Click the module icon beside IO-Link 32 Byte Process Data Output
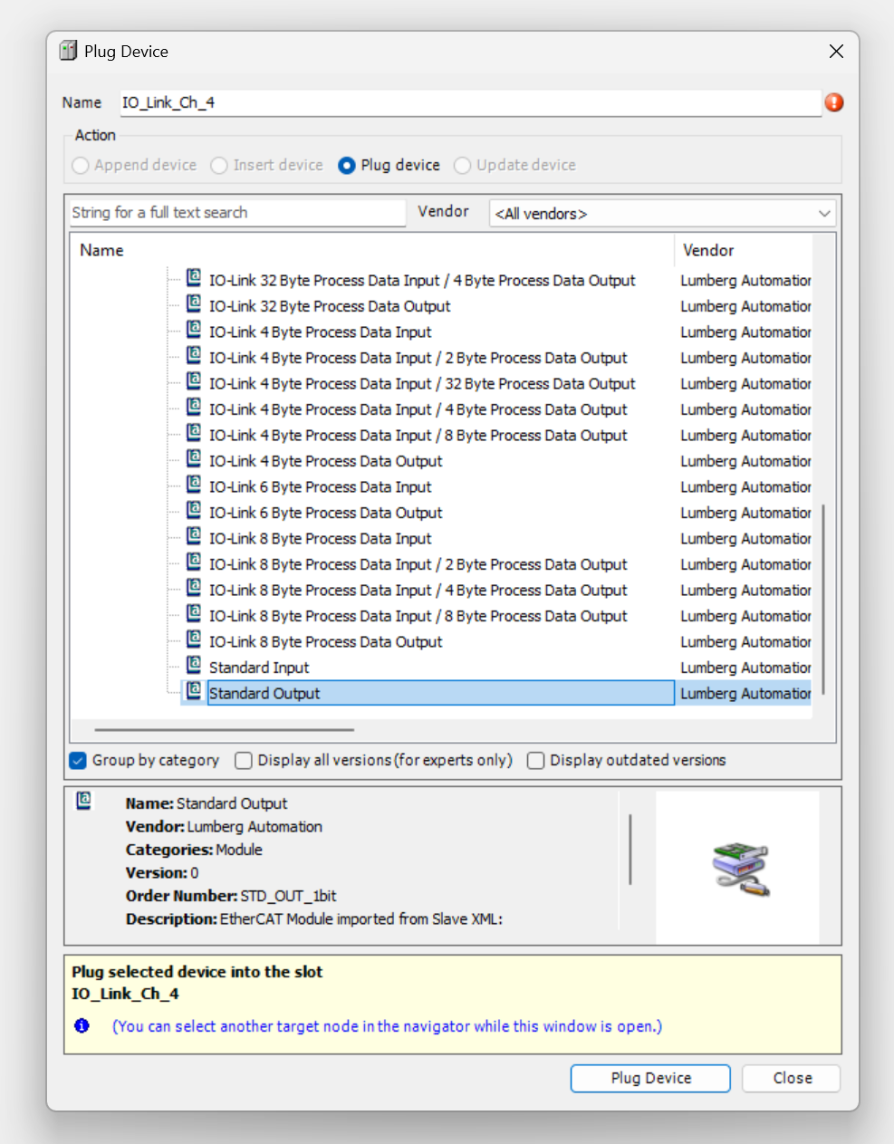The height and width of the screenshot is (1144, 894). click(x=194, y=303)
